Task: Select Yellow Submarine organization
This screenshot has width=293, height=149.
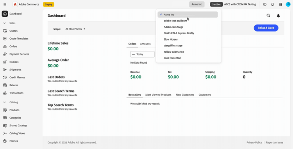Action: point(188,52)
